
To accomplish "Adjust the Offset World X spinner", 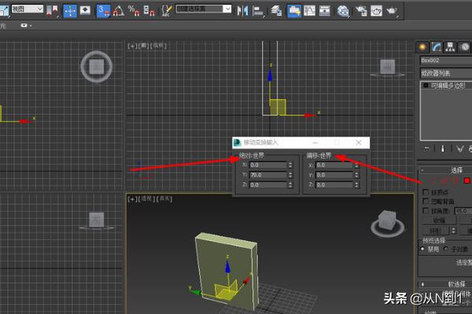I will [x=356, y=166].
